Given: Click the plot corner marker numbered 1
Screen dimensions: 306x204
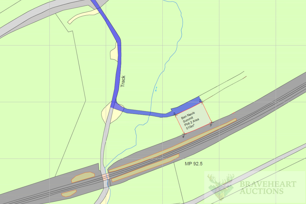Looking at the screenshot, I should coord(175,115).
